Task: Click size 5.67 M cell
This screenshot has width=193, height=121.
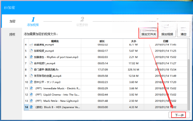Action: [133, 51]
